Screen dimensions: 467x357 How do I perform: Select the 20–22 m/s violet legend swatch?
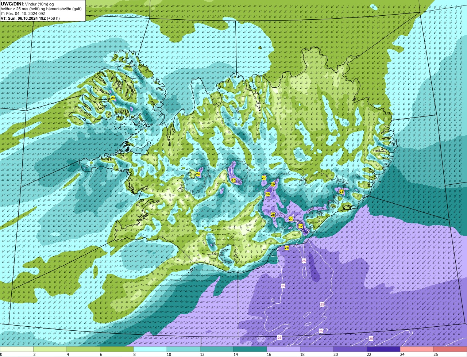[x=351, y=349]
